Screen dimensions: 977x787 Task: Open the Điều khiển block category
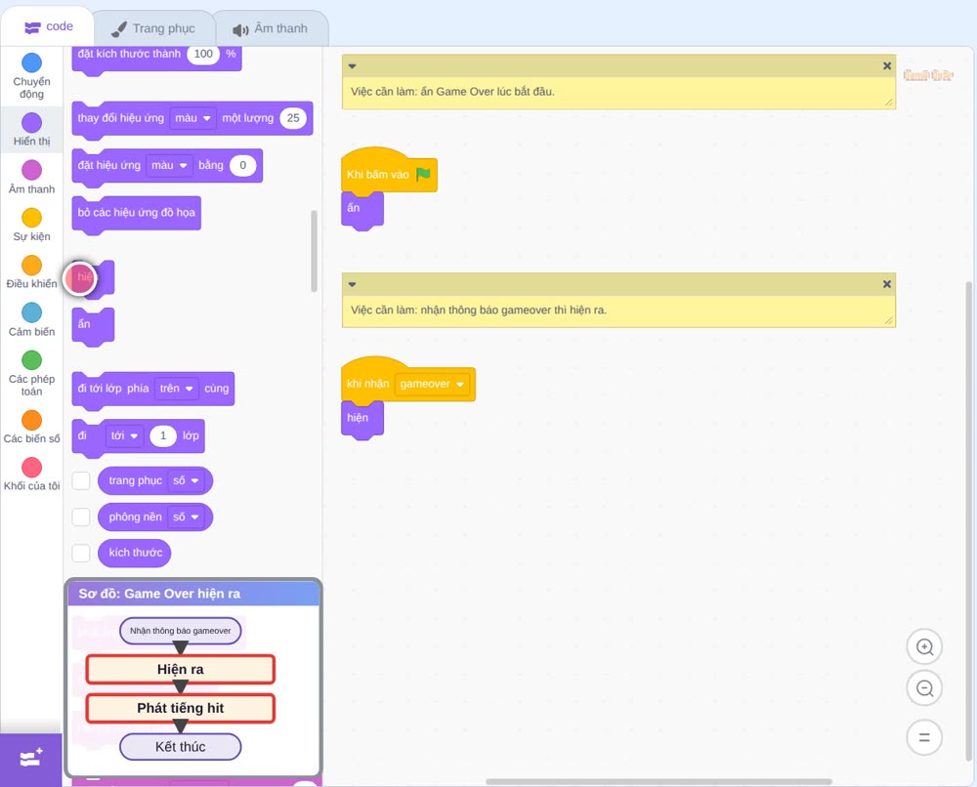pos(31,272)
